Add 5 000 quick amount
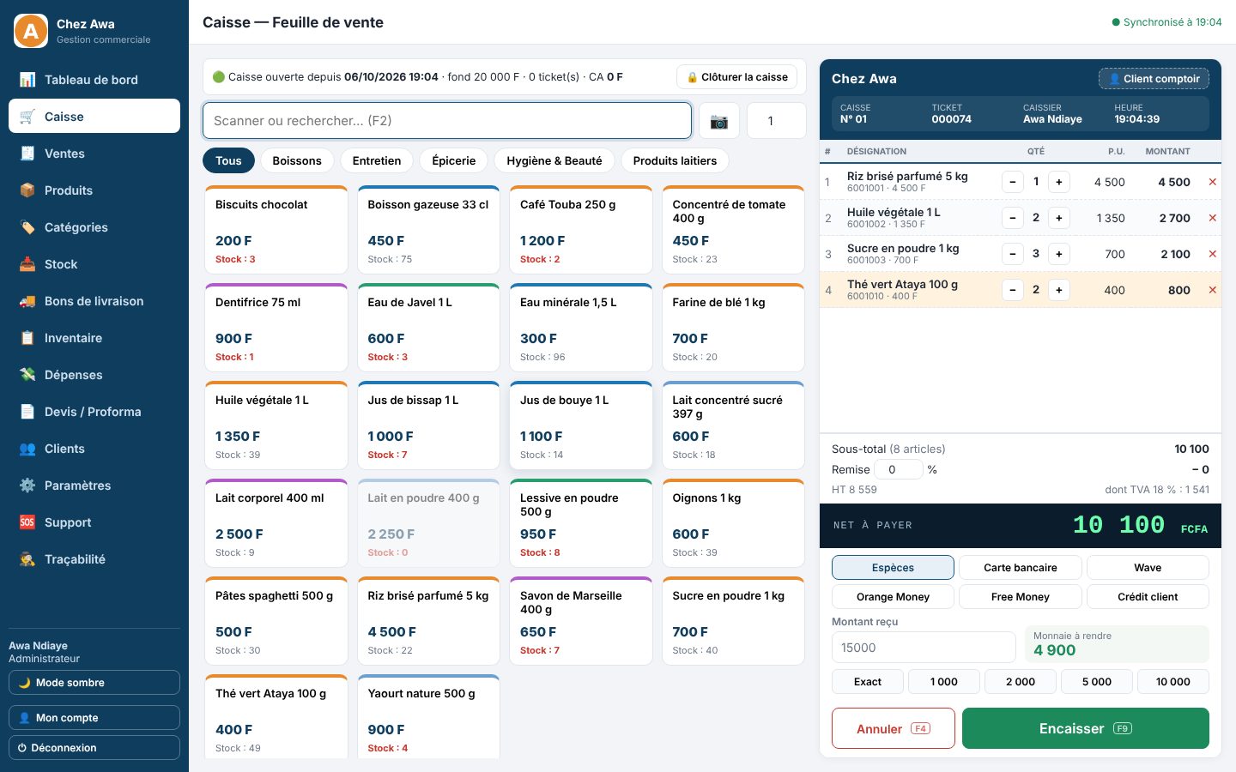 1097,682
